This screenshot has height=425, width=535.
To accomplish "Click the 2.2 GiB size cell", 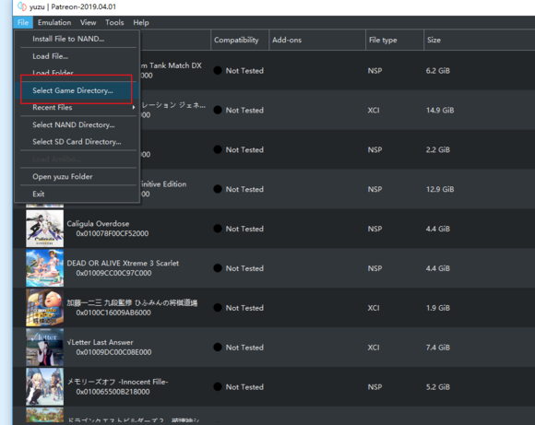I will pos(438,149).
